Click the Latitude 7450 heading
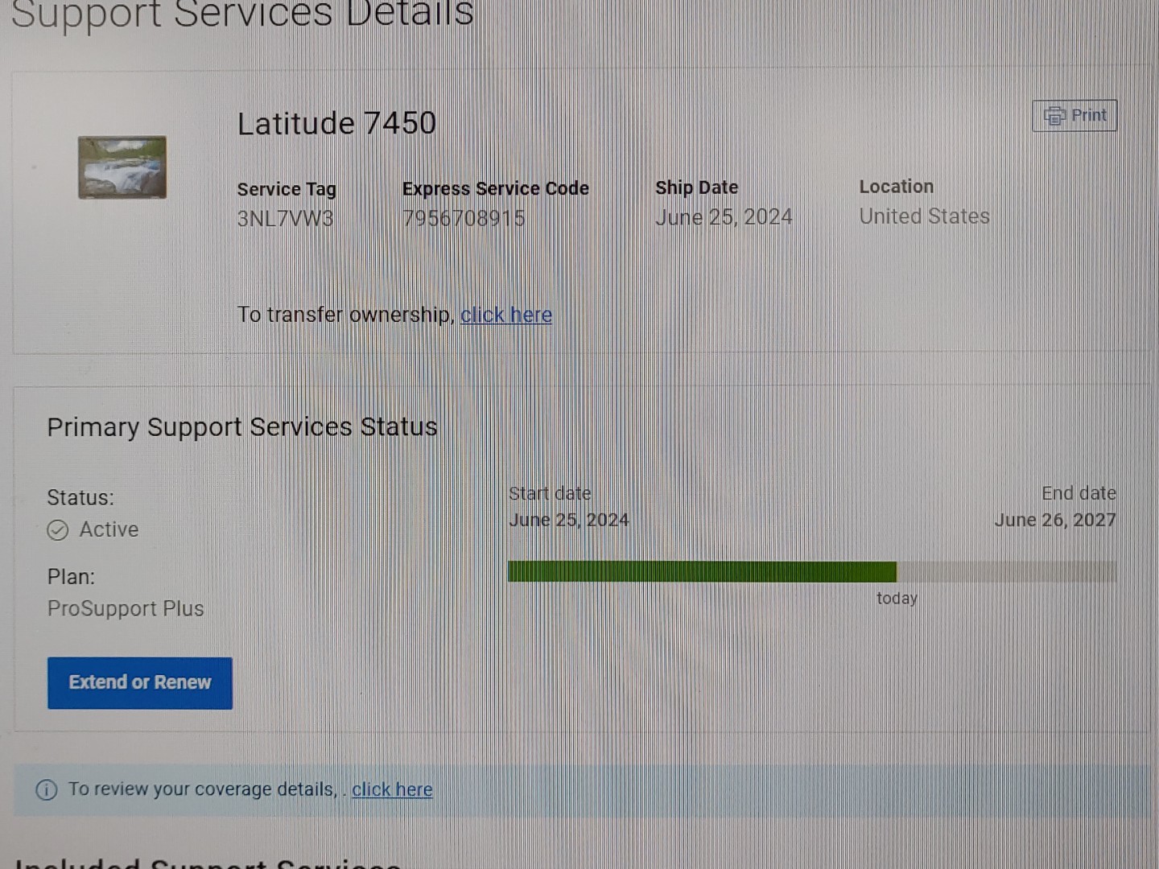Screen dimensions: 1159x869 pos(336,123)
